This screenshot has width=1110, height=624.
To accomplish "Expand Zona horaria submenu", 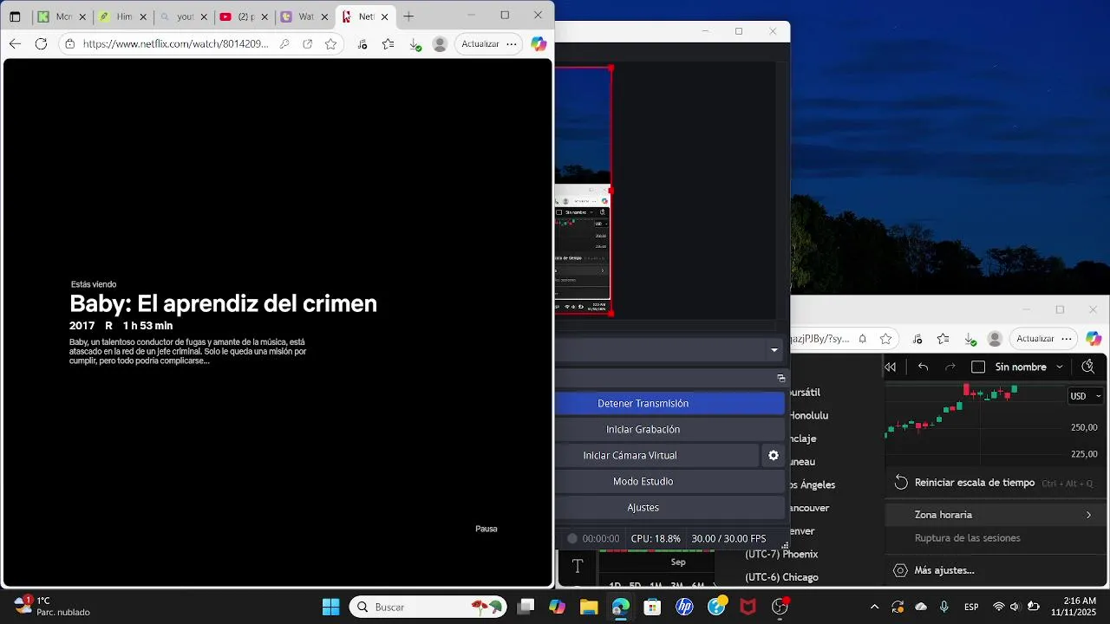I will pos(994,515).
